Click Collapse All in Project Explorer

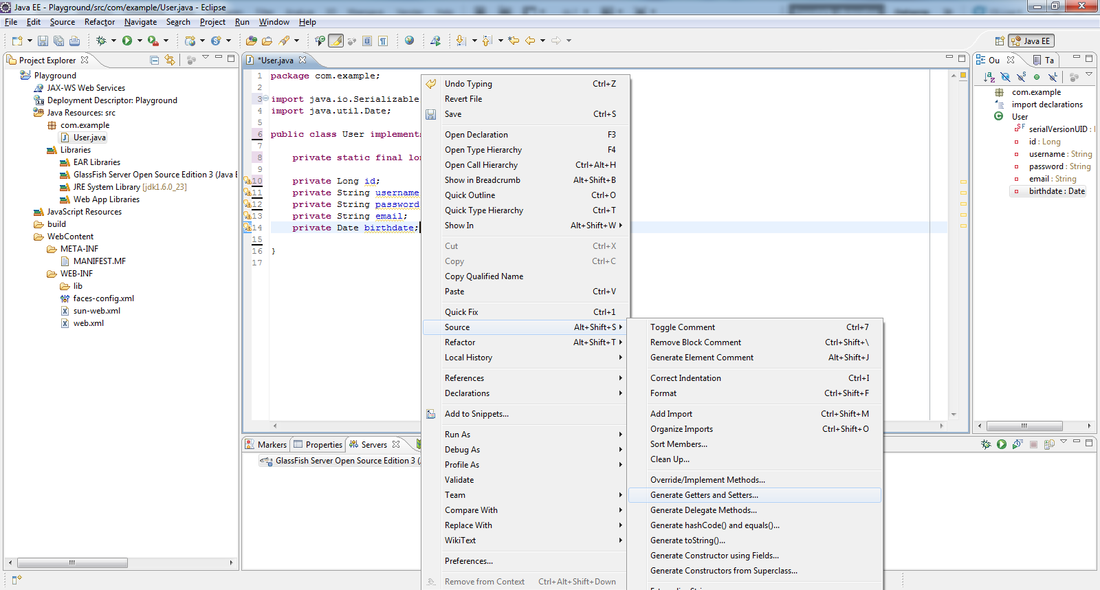[x=154, y=60]
